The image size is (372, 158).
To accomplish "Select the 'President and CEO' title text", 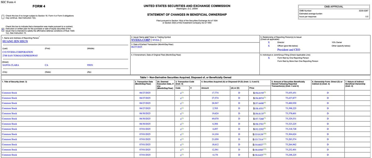I will [x=289, y=50].
